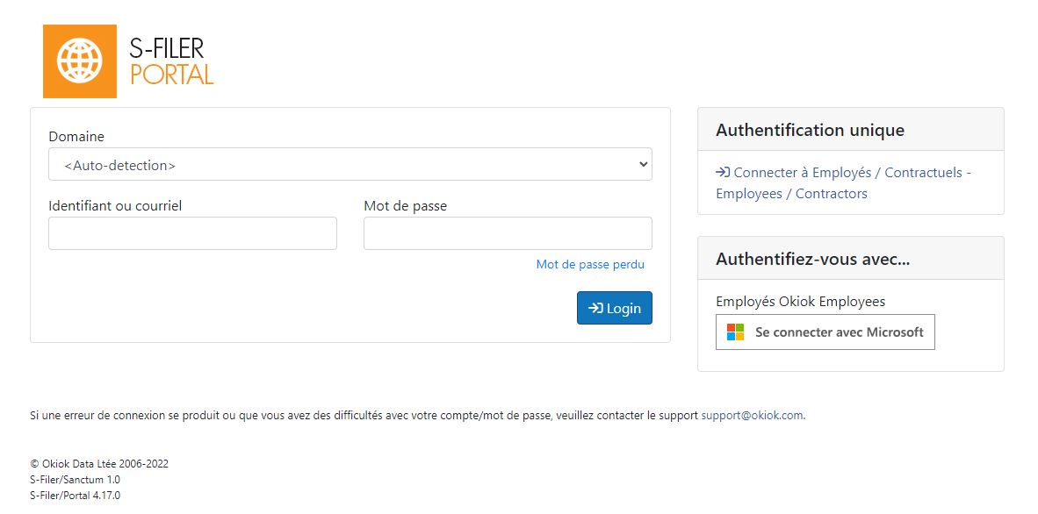Focus the Mot de passe field
1038x514 pixels.
pos(508,232)
